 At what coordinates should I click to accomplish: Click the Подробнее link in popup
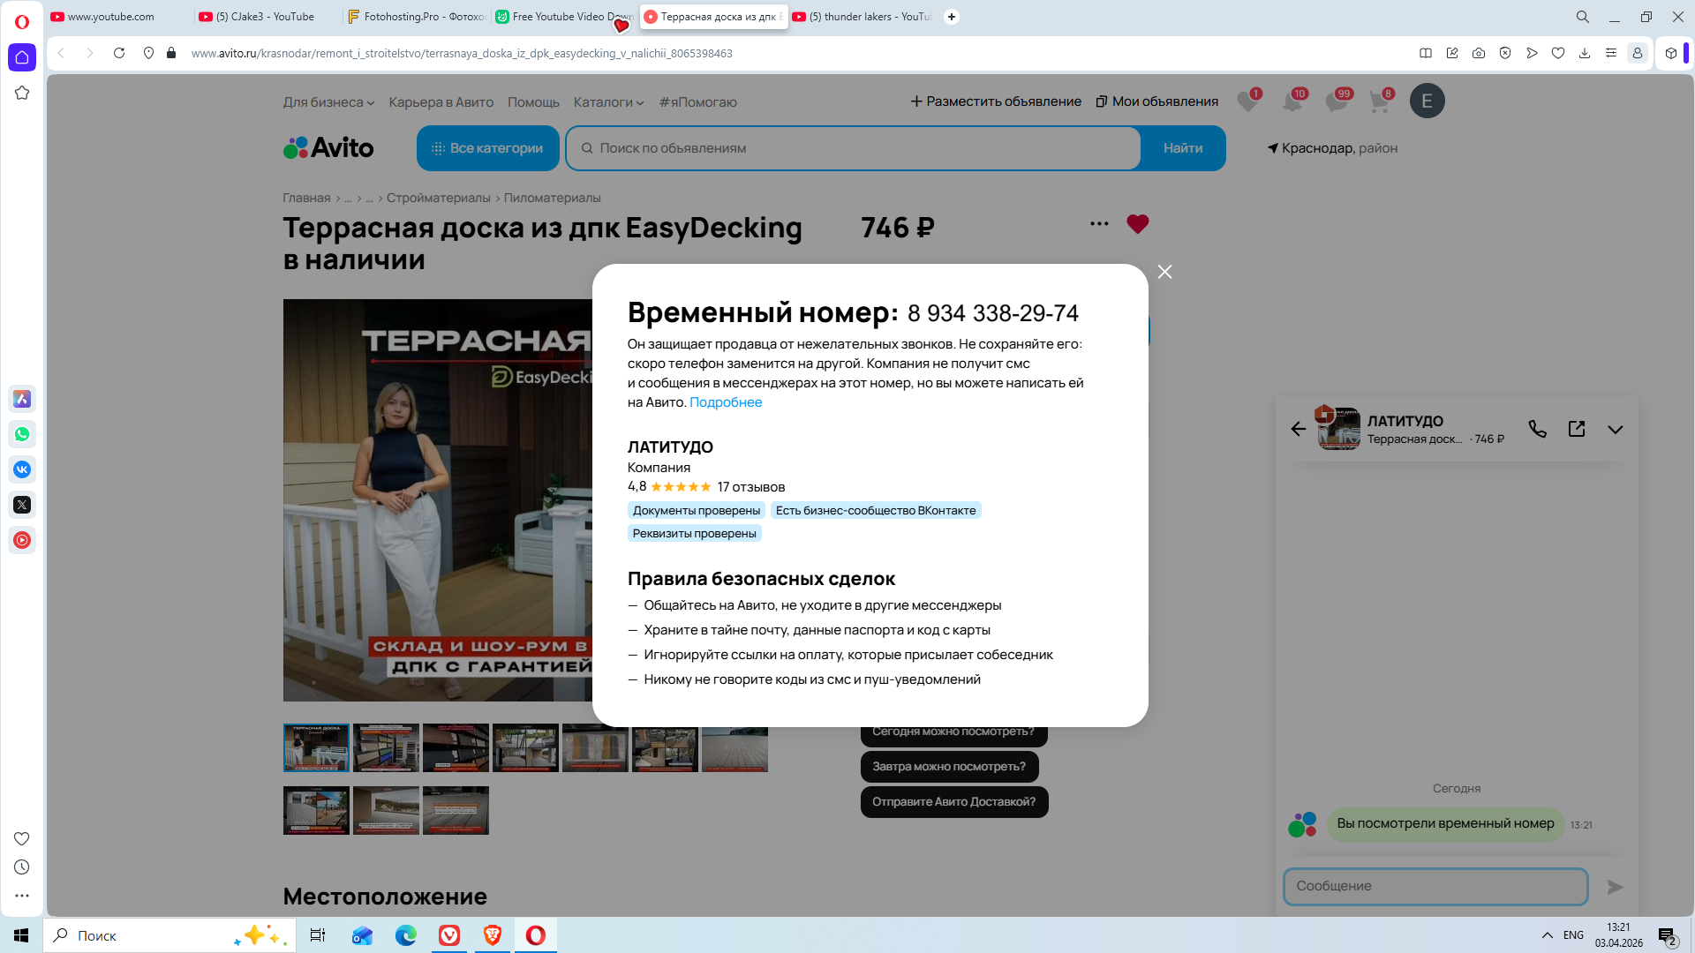coord(725,402)
